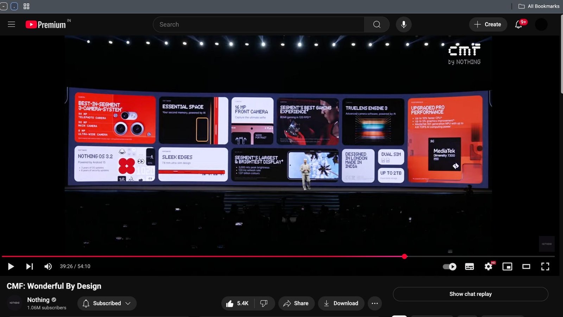Open All Bookmarks folder
The image size is (563, 317).
pos(539,6)
